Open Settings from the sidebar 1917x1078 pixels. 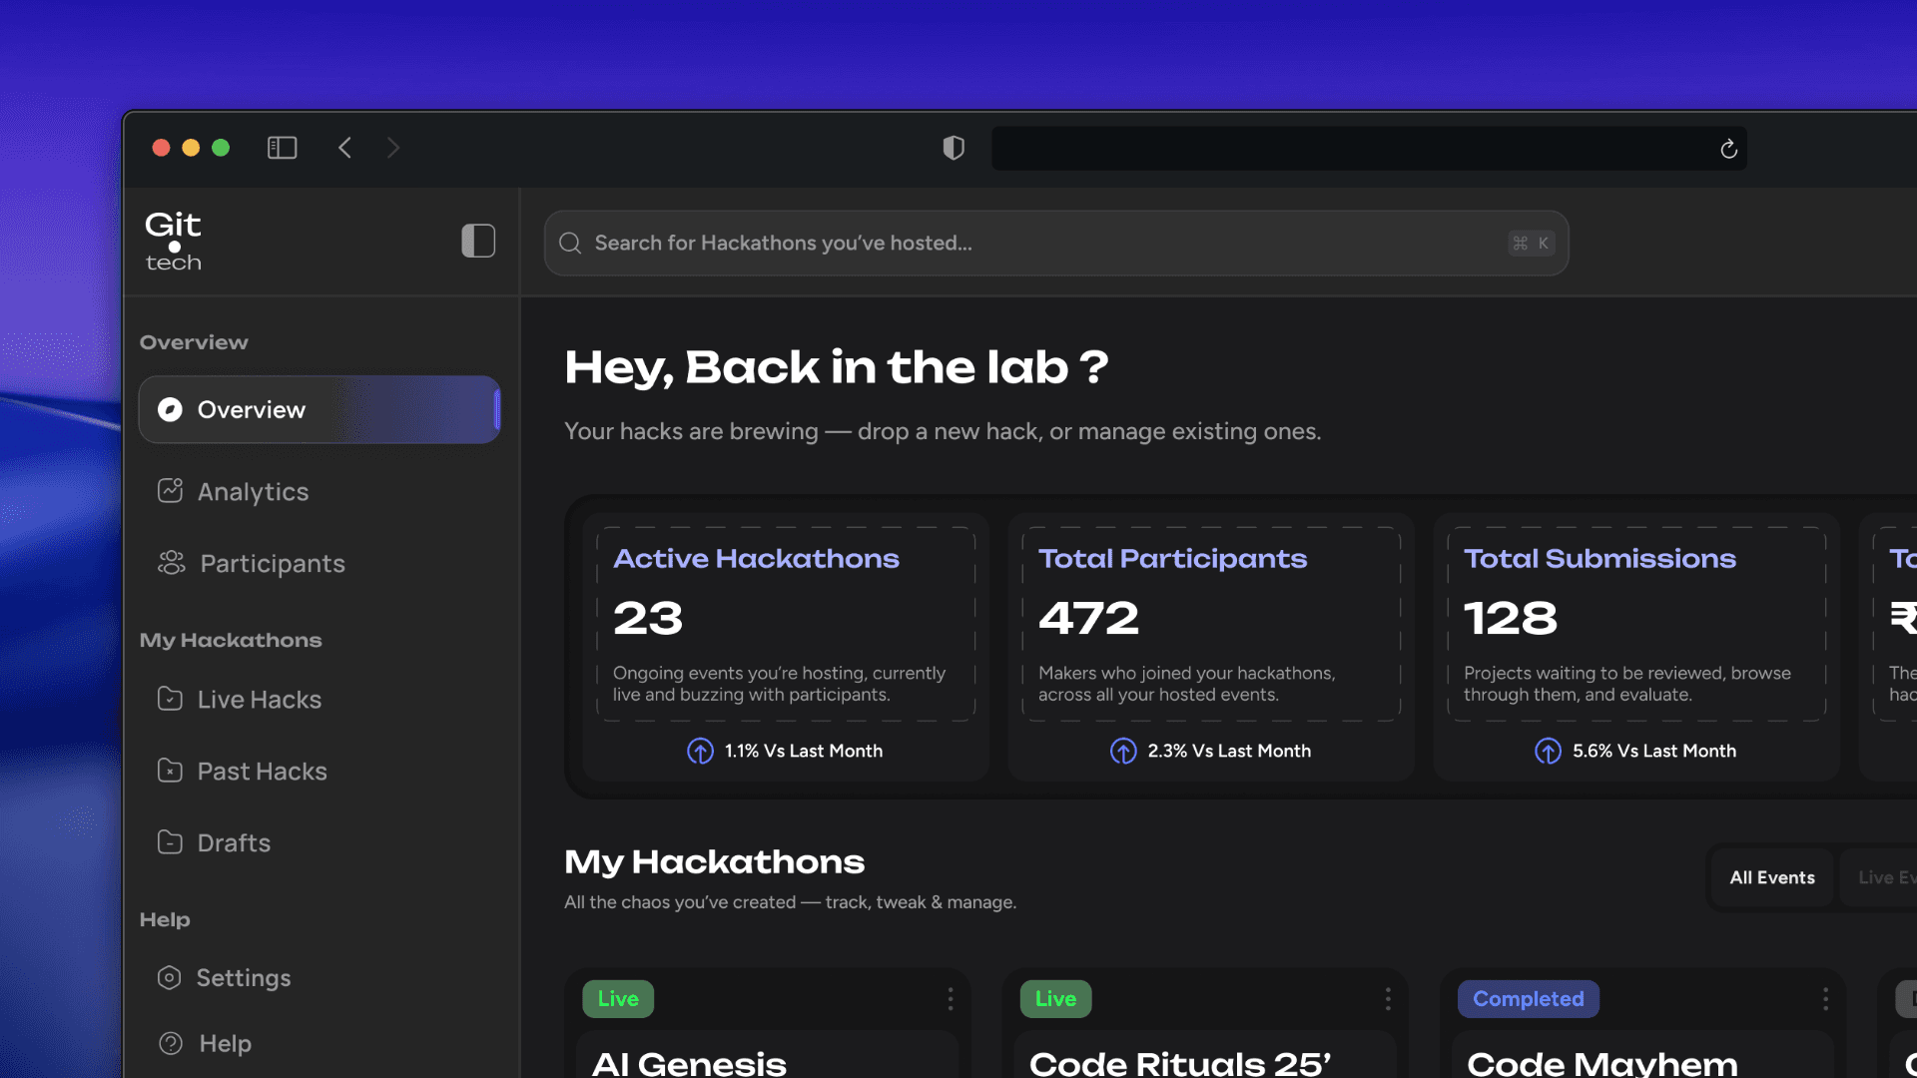tap(243, 977)
